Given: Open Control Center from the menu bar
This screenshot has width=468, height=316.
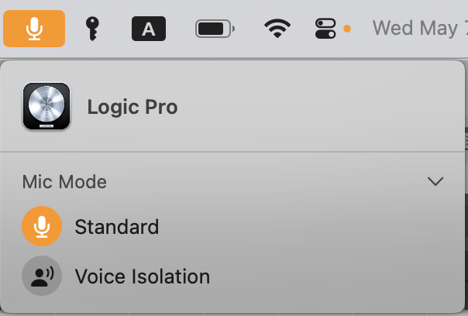Looking at the screenshot, I should 325,29.
